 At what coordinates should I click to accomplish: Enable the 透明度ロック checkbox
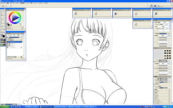tap(7, 39)
